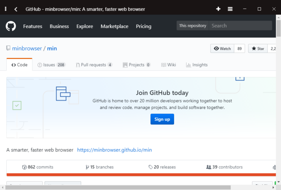This screenshot has width=281, height=190.
Task: Open the Features navigation link
Action: 33,27
